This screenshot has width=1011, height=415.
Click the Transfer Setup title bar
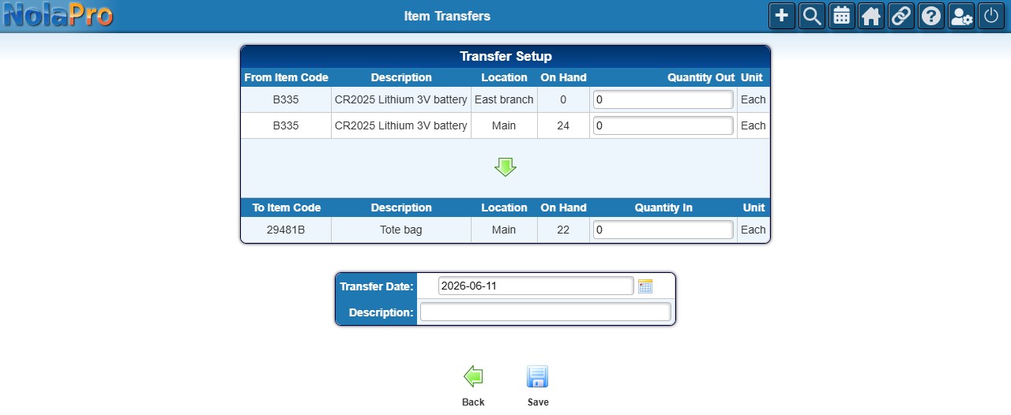pyautogui.click(x=505, y=57)
